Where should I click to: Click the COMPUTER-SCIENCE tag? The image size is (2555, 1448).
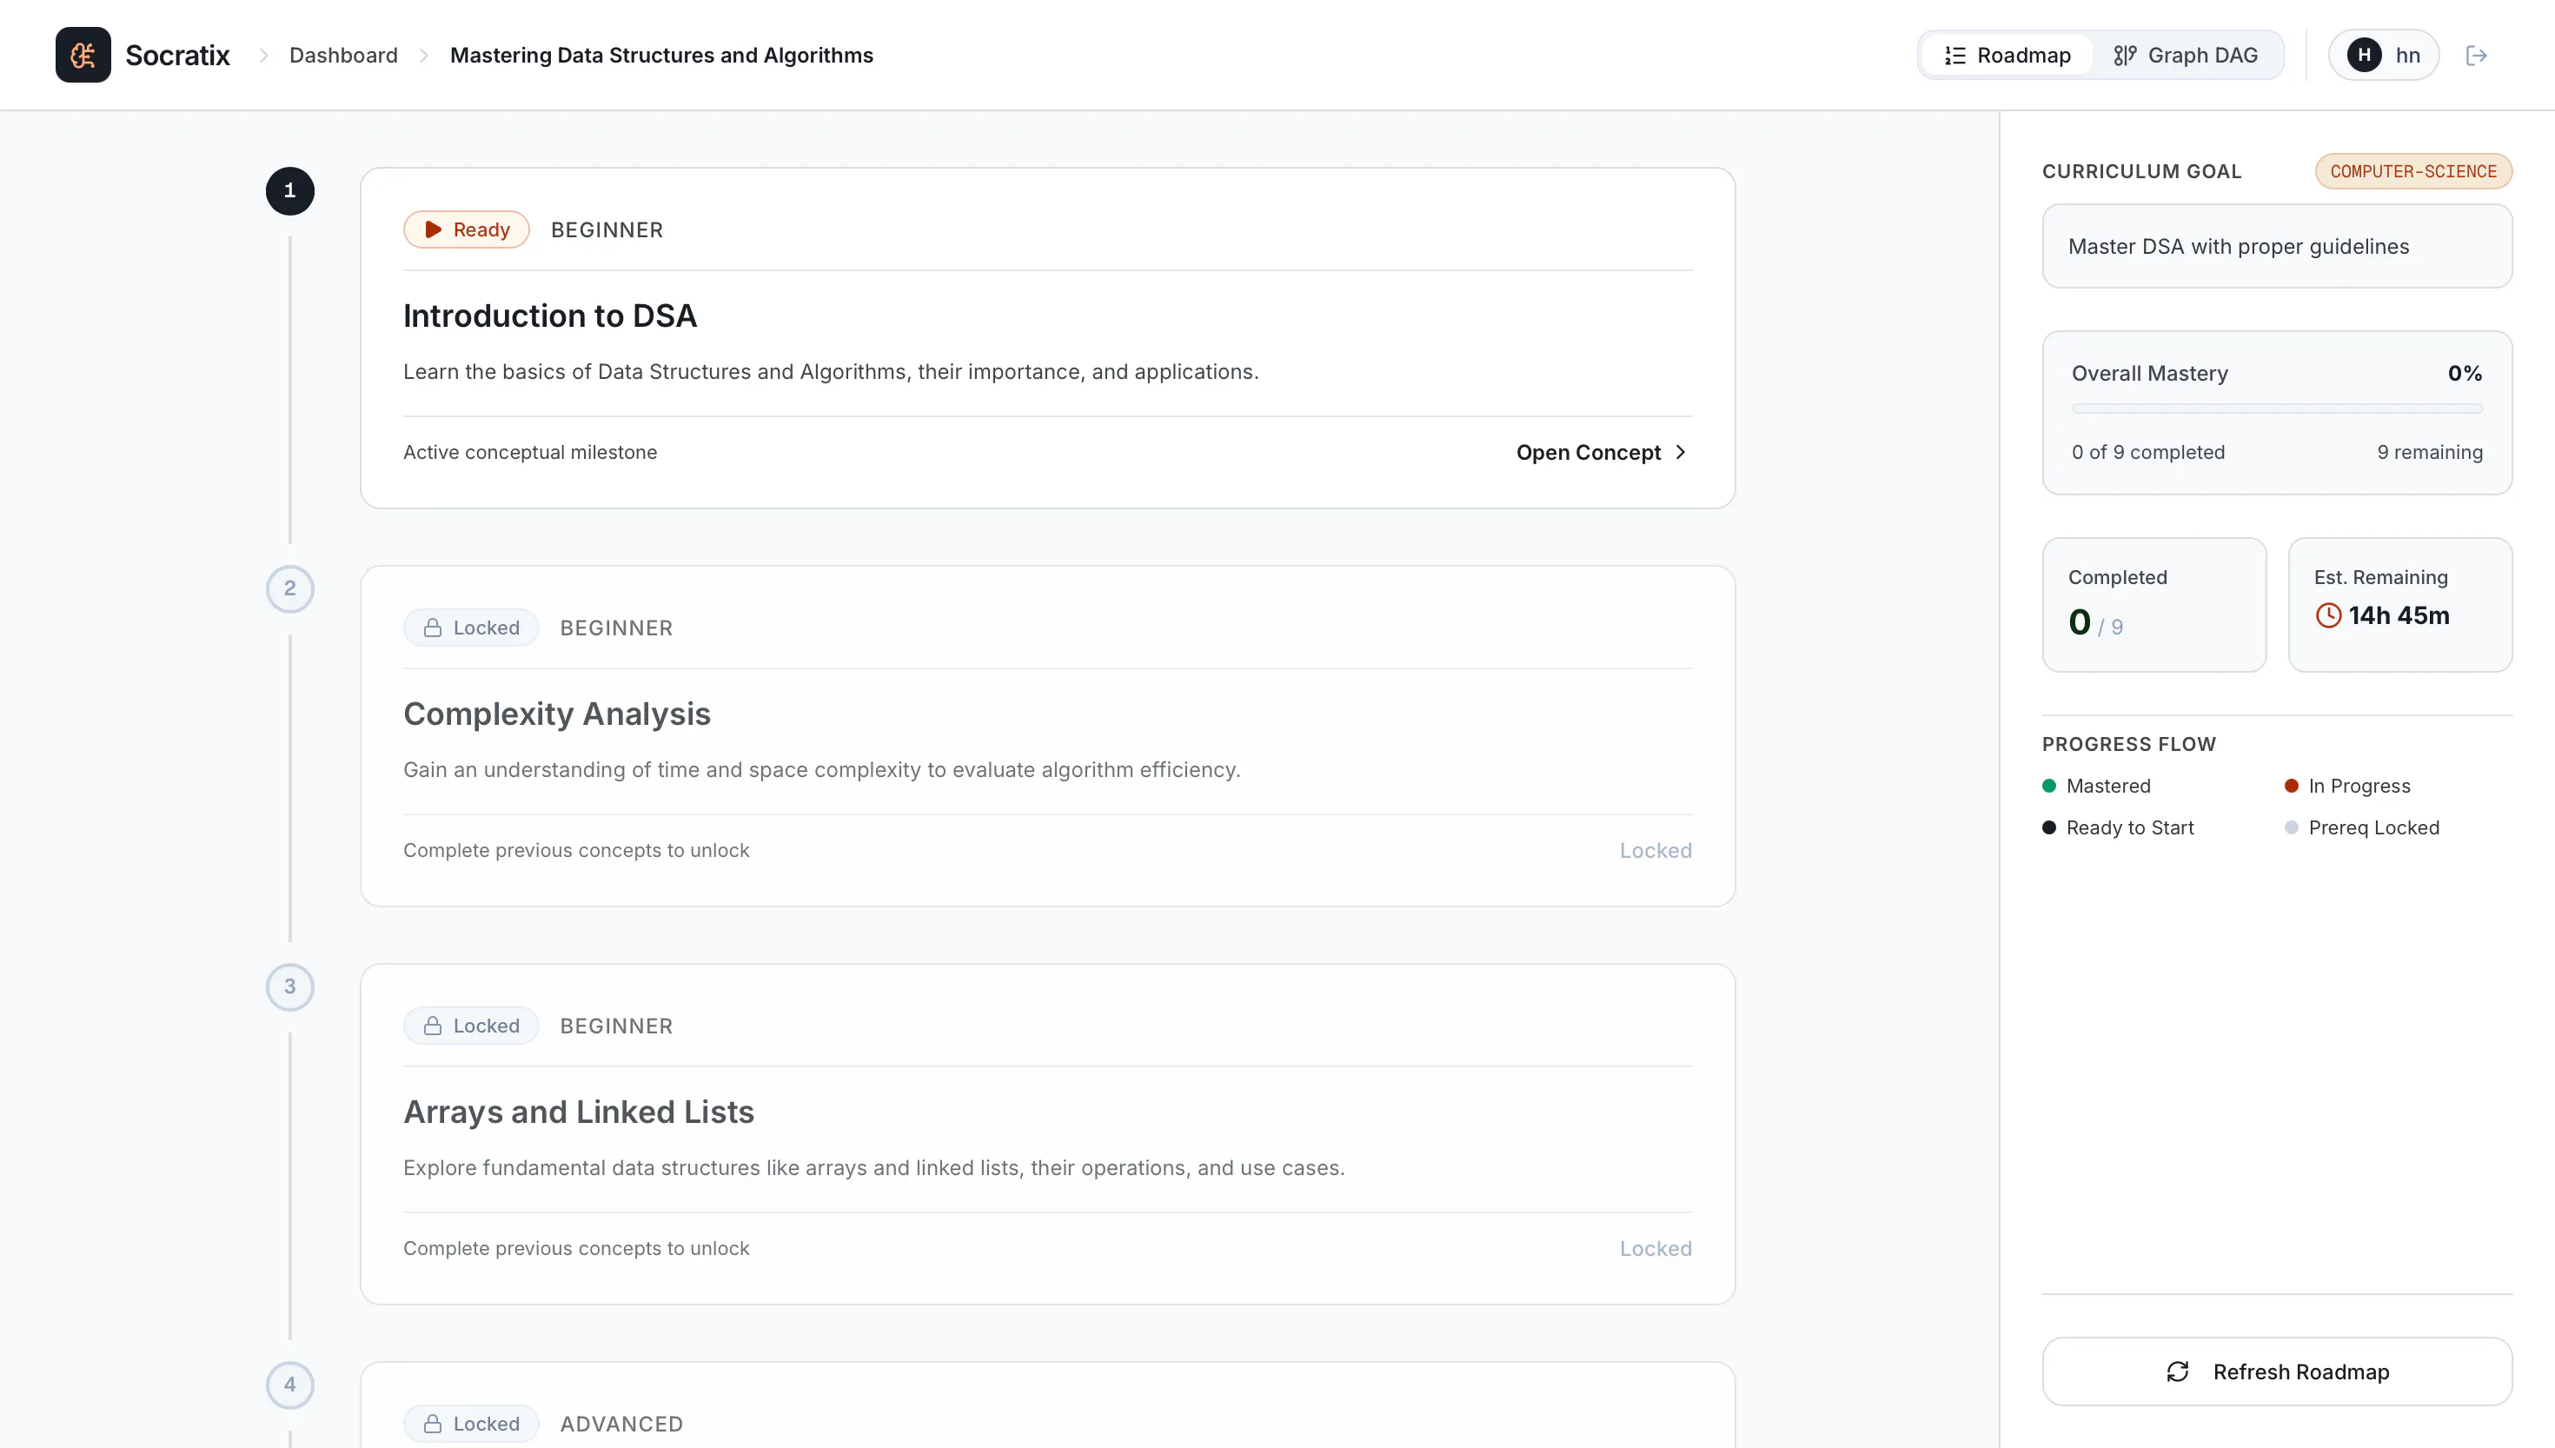pos(2412,171)
